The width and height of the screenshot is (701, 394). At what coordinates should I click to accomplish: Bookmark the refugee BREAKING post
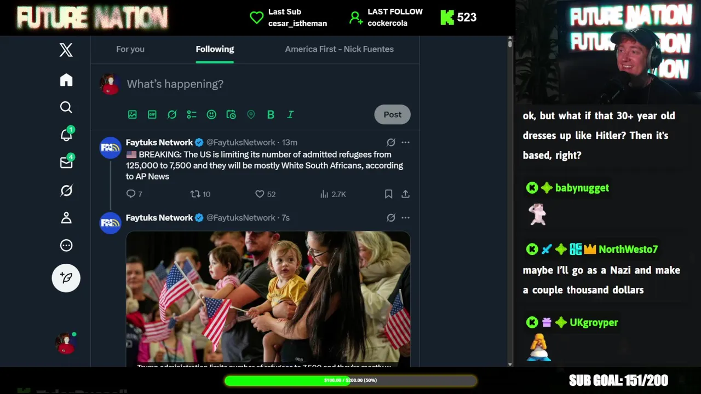click(388, 194)
